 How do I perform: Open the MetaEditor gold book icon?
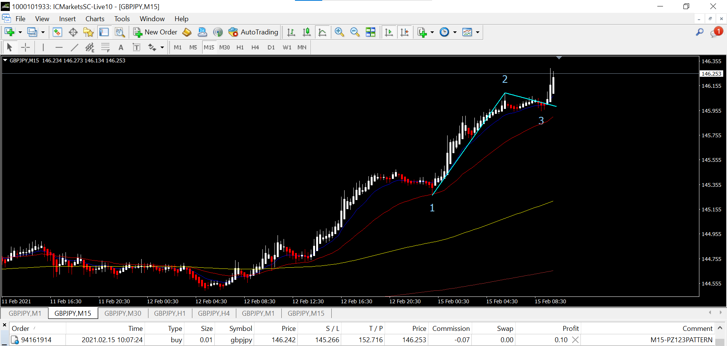[187, 32]
